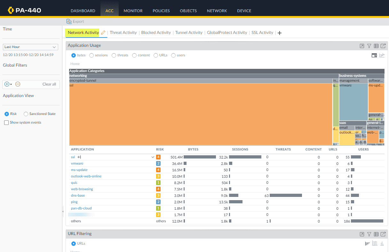
Task: Jump to logs from Application Usage widget
Action: click(x=376, y=46)
